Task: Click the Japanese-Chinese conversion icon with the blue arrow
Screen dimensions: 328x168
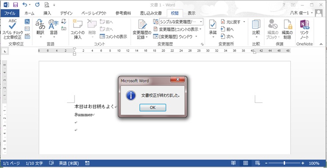Action: tap(64, 22)
